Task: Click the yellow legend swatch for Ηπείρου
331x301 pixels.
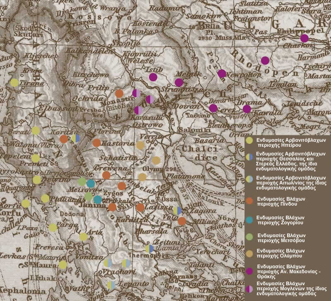Action: click(x=249, y=141)
